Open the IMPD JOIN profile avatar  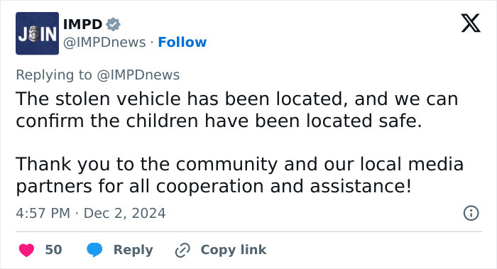pyautogui.click(x=37, y=33)
